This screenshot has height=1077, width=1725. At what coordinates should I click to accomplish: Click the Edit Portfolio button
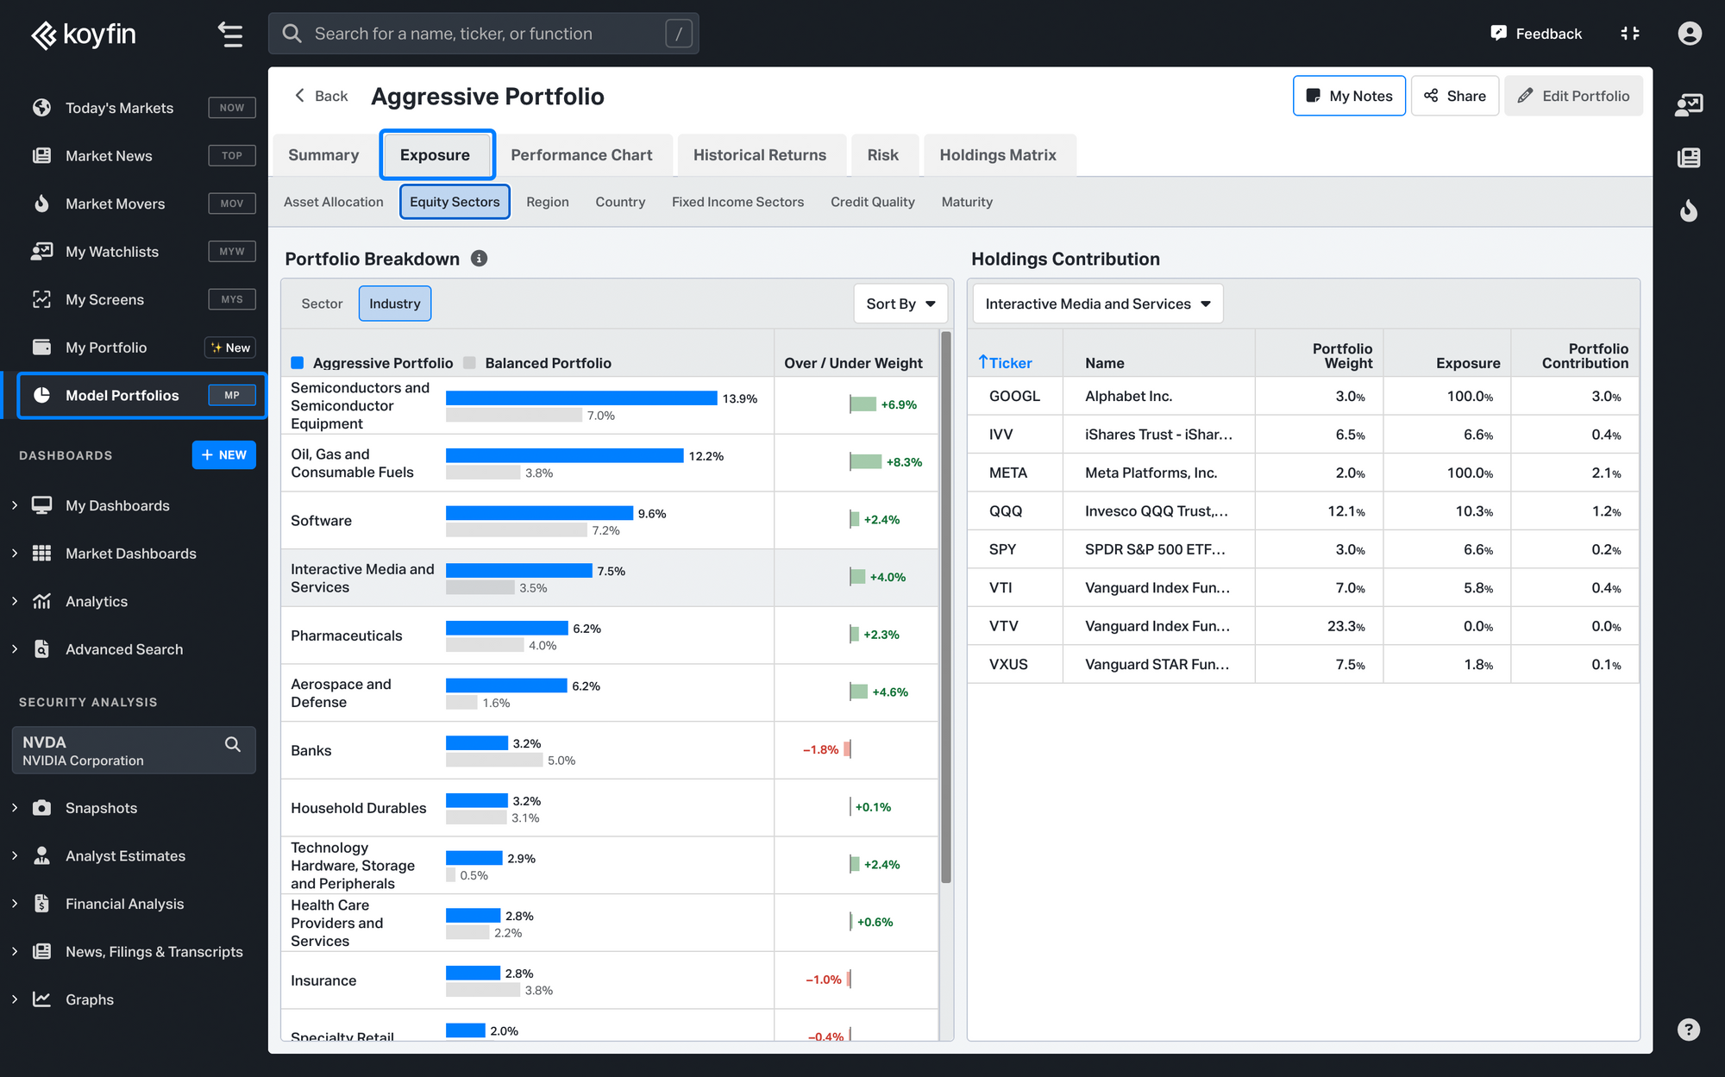pyautogui.click(x=1572, y=96)
